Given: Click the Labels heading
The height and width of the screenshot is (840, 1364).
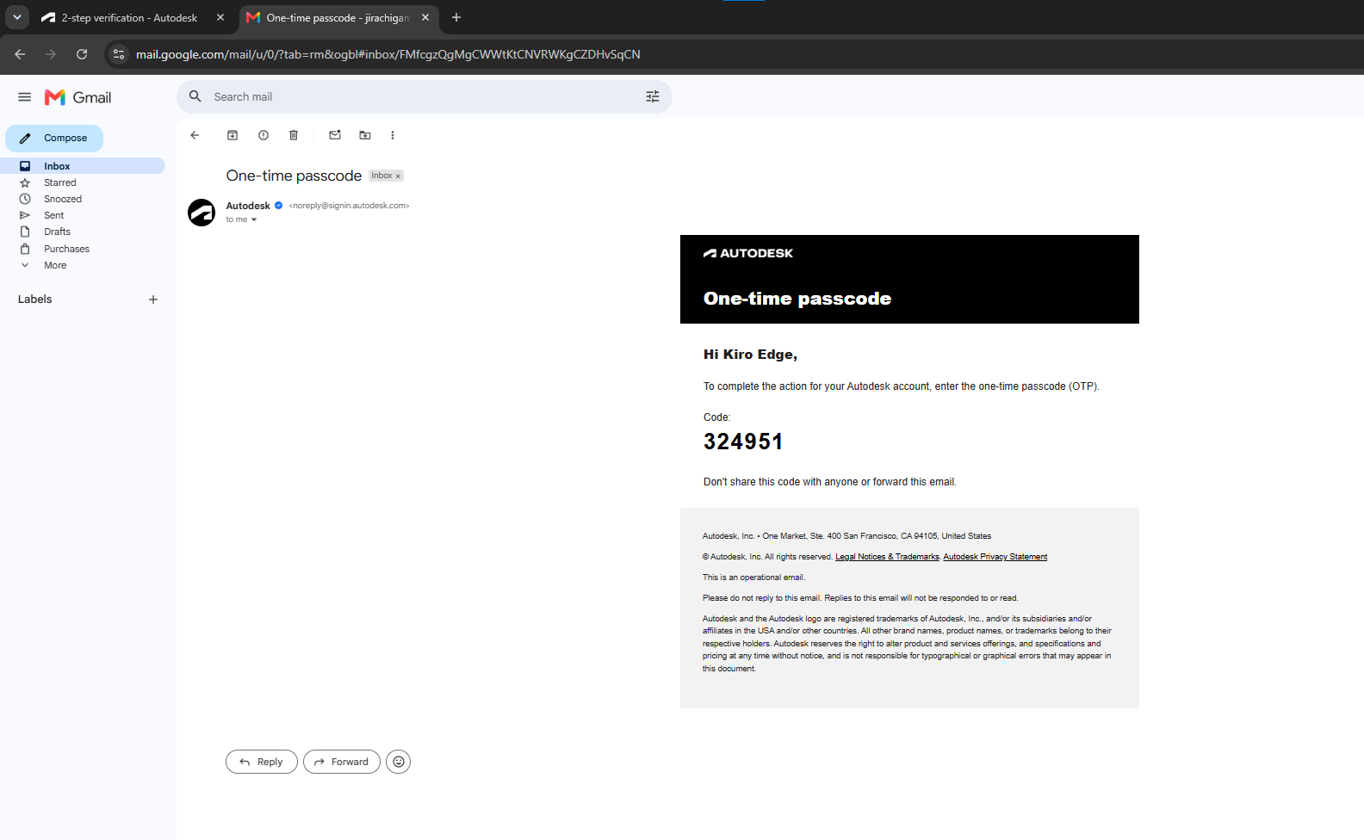Looking at the screenshot, I should click(35, 300).
